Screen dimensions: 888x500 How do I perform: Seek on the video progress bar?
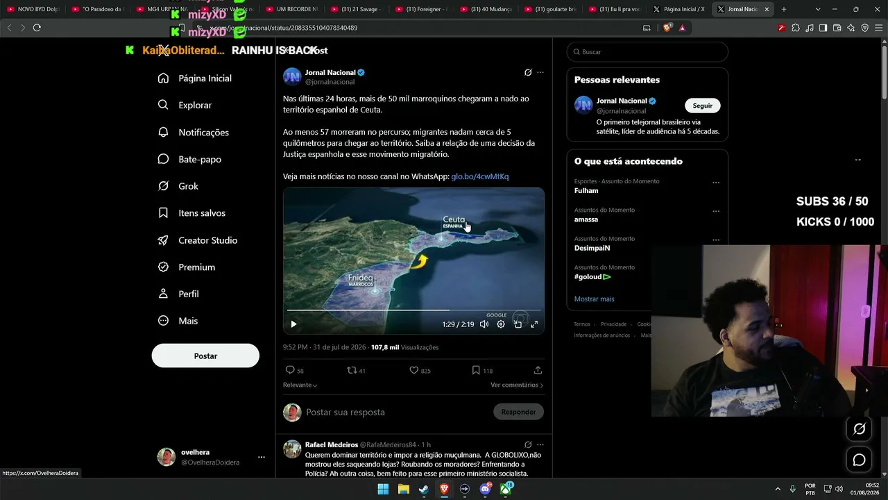[x=413, y=310]
